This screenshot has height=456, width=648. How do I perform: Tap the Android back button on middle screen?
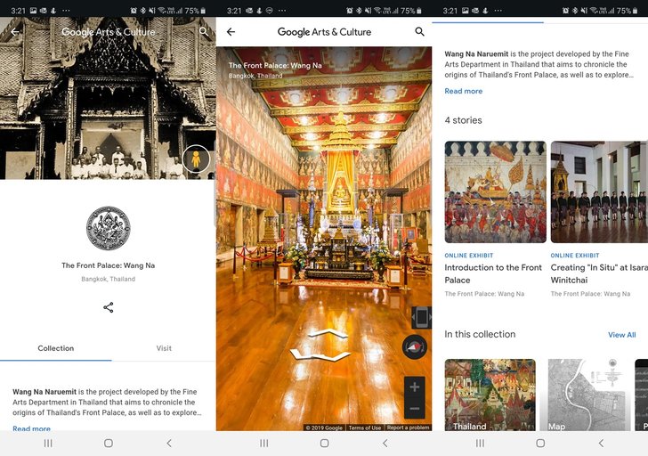pos(385,444)
